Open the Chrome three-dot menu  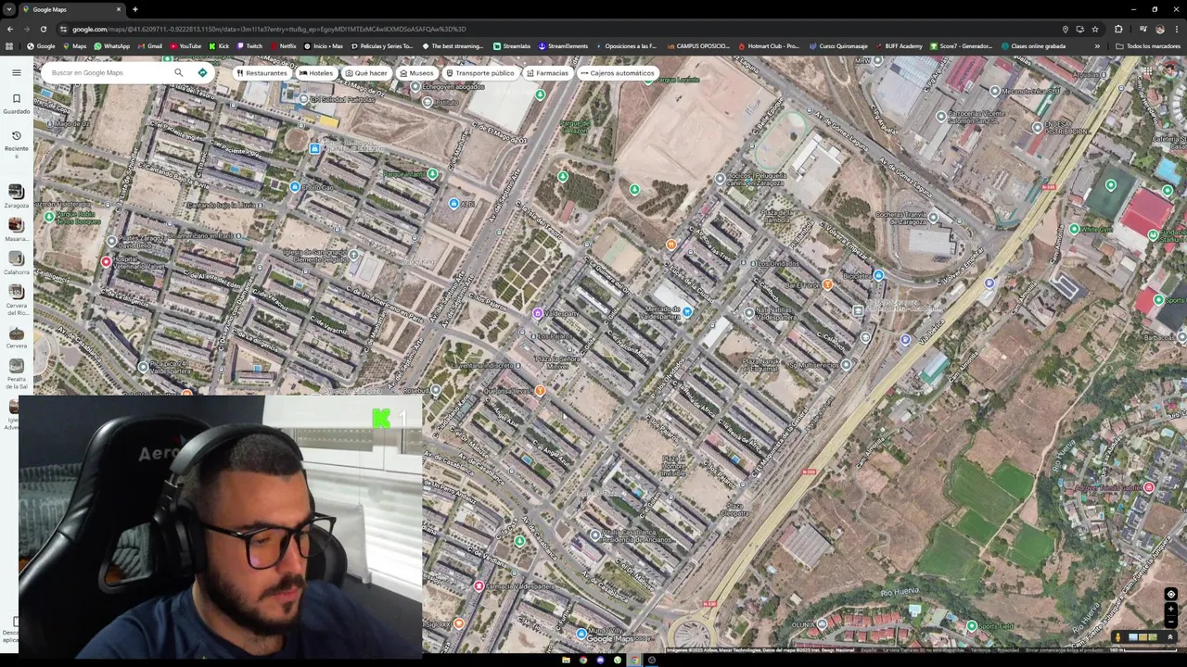coord(1177,29)
